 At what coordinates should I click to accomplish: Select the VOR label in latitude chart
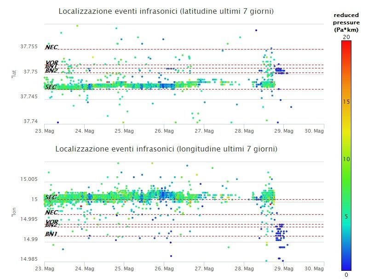coord(51,63)
